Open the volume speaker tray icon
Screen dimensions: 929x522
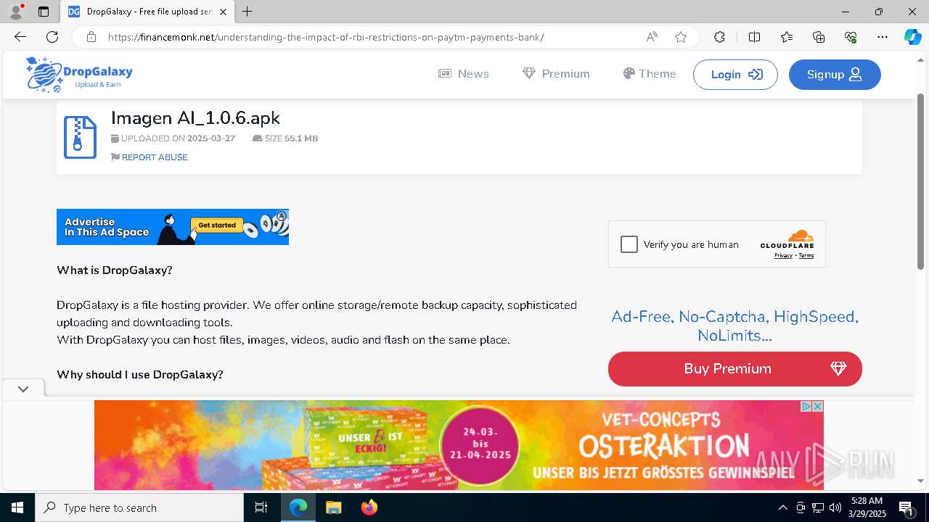coord(835,507)
